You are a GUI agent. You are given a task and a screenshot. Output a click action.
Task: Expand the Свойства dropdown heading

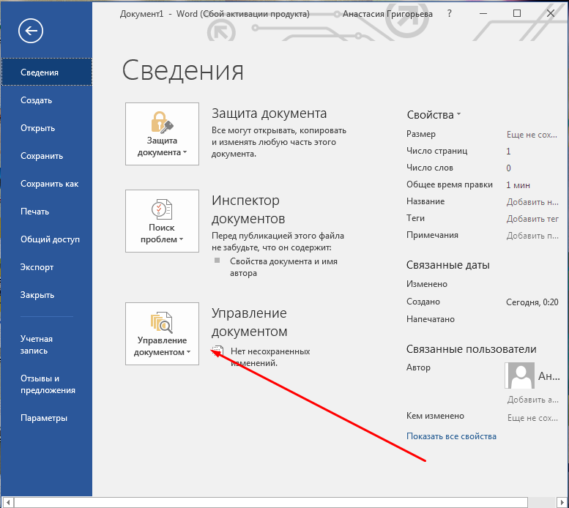tap(434, 115)
